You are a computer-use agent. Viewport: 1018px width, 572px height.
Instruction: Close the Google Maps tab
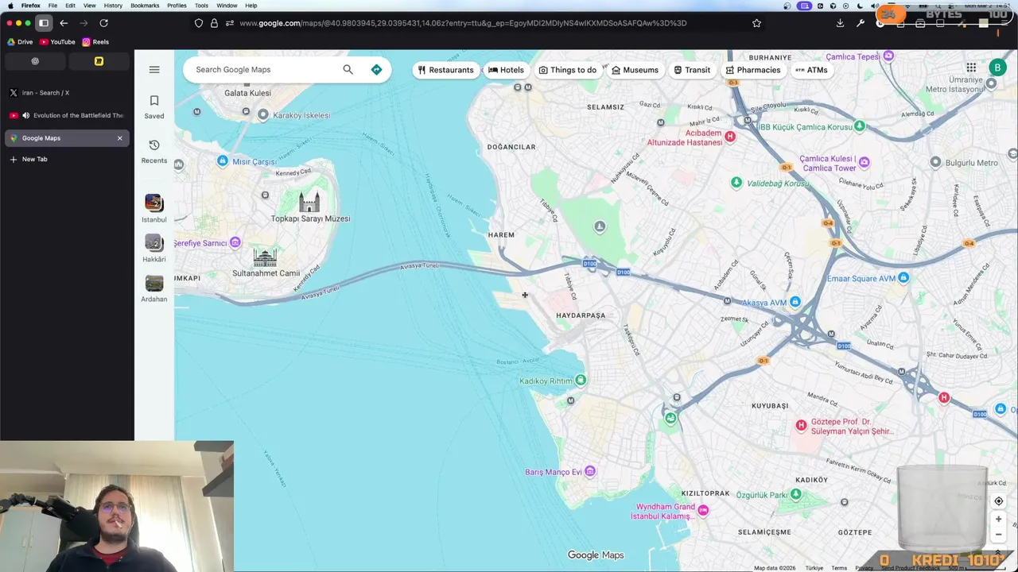pos(120,138)
